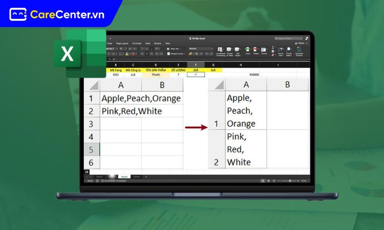Open Sort & Filter tool
The width and height of the screenshot is (384, 230).
coord(281,51)
